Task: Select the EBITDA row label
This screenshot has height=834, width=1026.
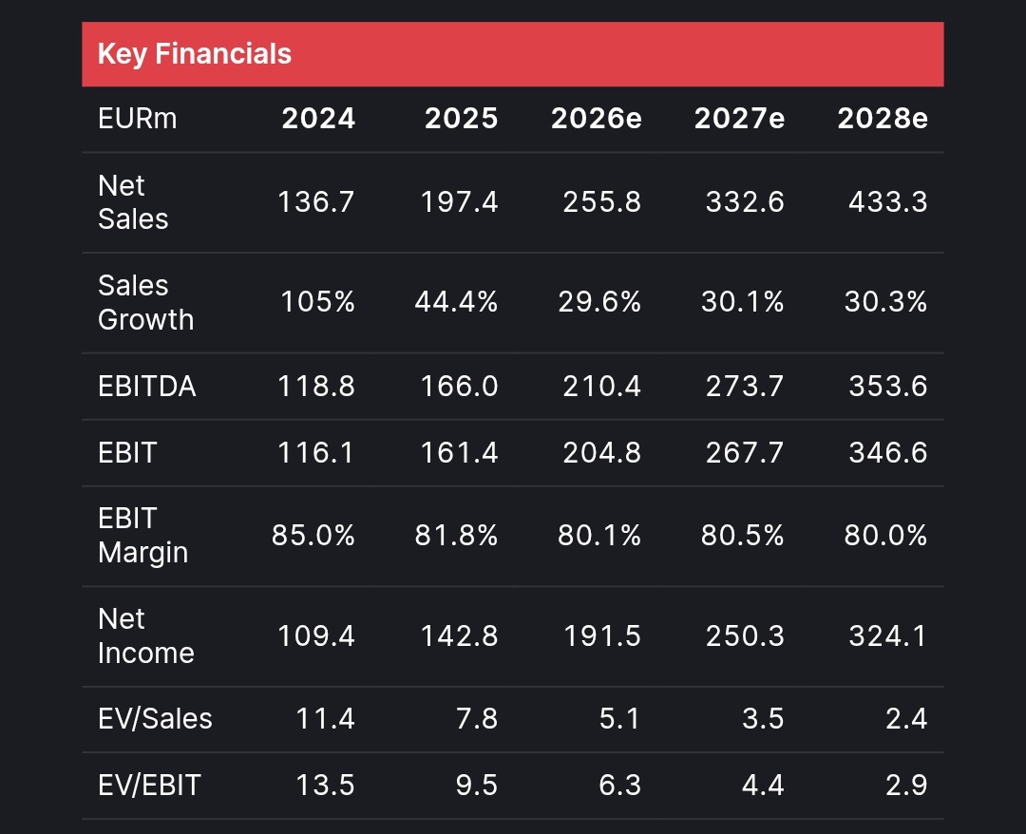Action: click(146, 387)
